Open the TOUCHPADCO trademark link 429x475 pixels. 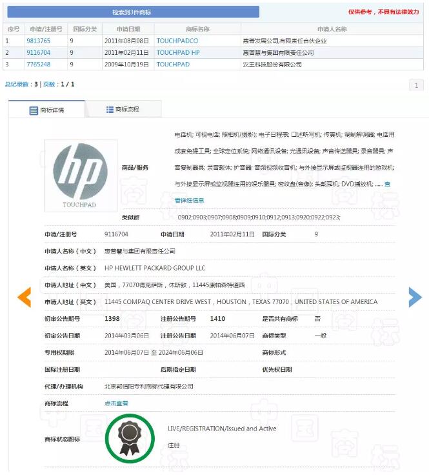pyautogui.click(x=177, y=41)
